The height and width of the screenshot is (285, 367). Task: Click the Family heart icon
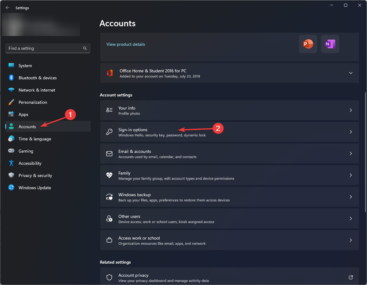(109, 175)
